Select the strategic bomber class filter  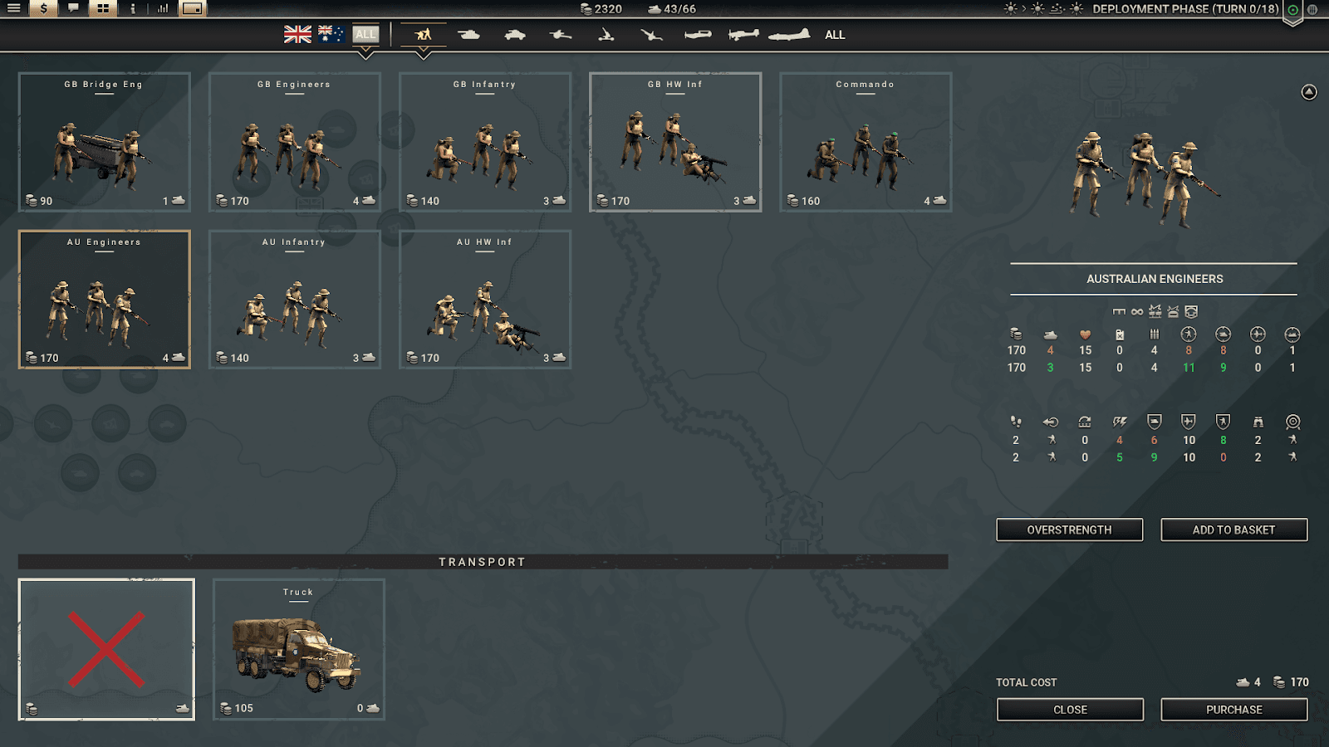(789, 35)
